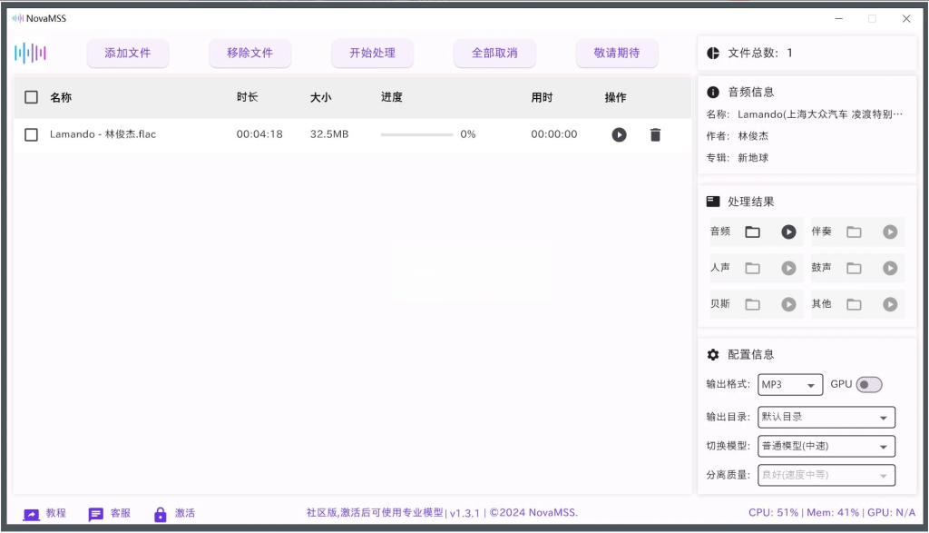
Task: Click the NovaMSS waveform logo
Action: point(30,53)
